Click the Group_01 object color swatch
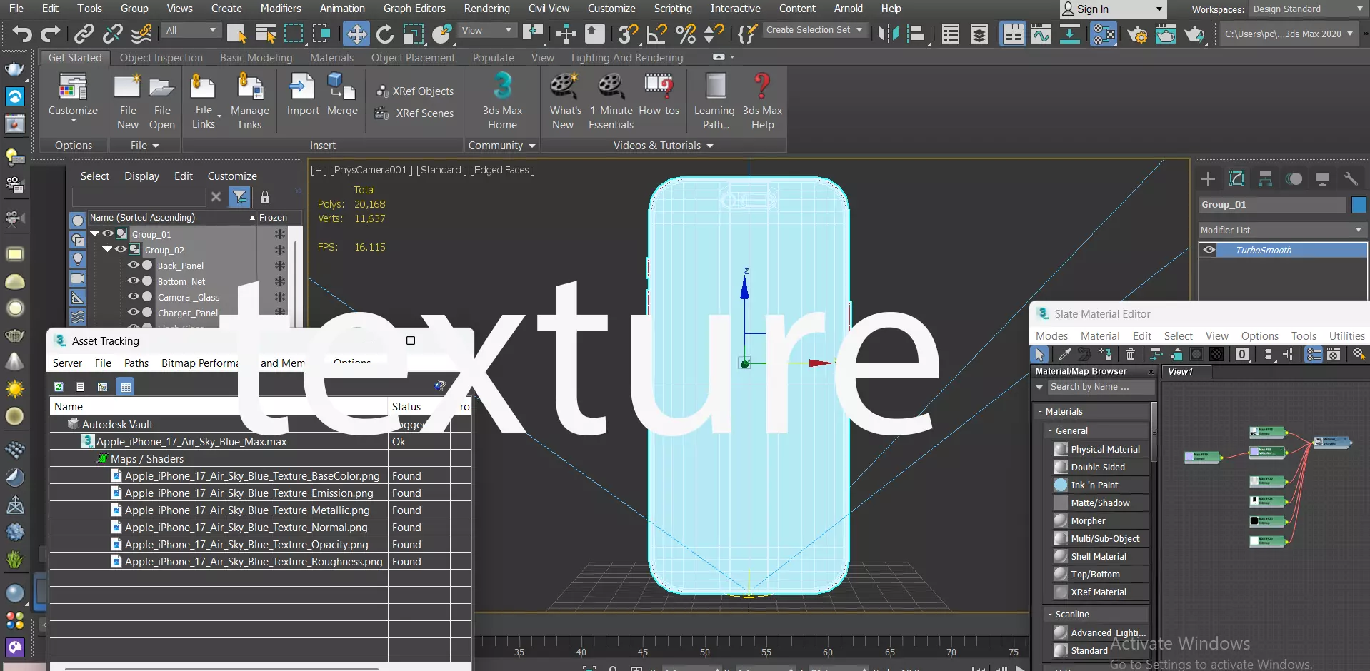Viewport: 1370px width, 671px height. 1359,205
